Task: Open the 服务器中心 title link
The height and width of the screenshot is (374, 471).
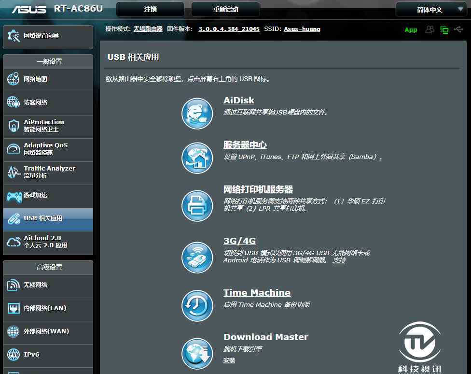Action: 245,145
